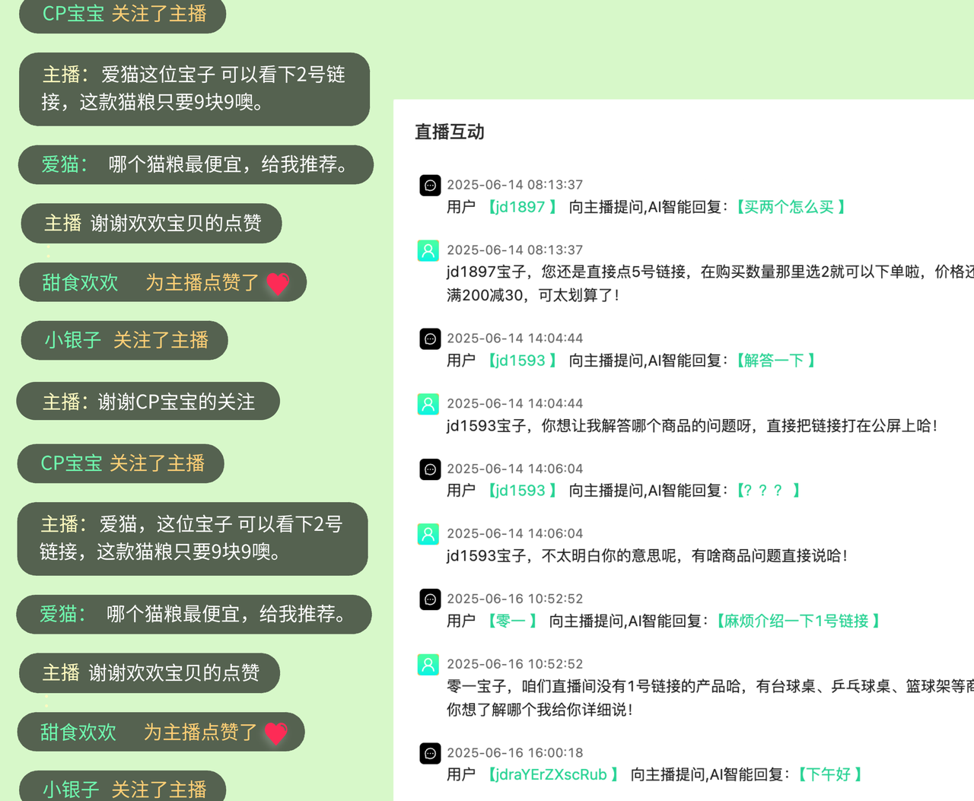974x801 pixels.
Task: Click the chat icon beside the 14:04:44 question
Action: tap(430, 339)
